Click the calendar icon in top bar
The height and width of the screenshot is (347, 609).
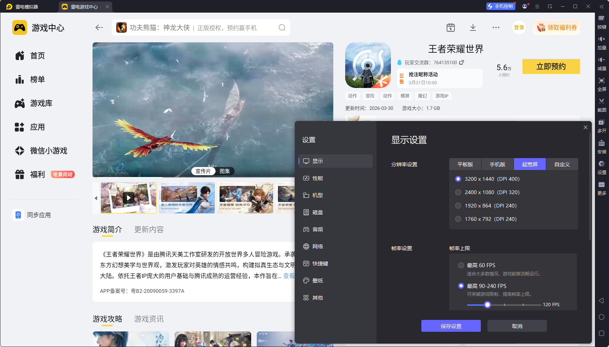[450, 27]
